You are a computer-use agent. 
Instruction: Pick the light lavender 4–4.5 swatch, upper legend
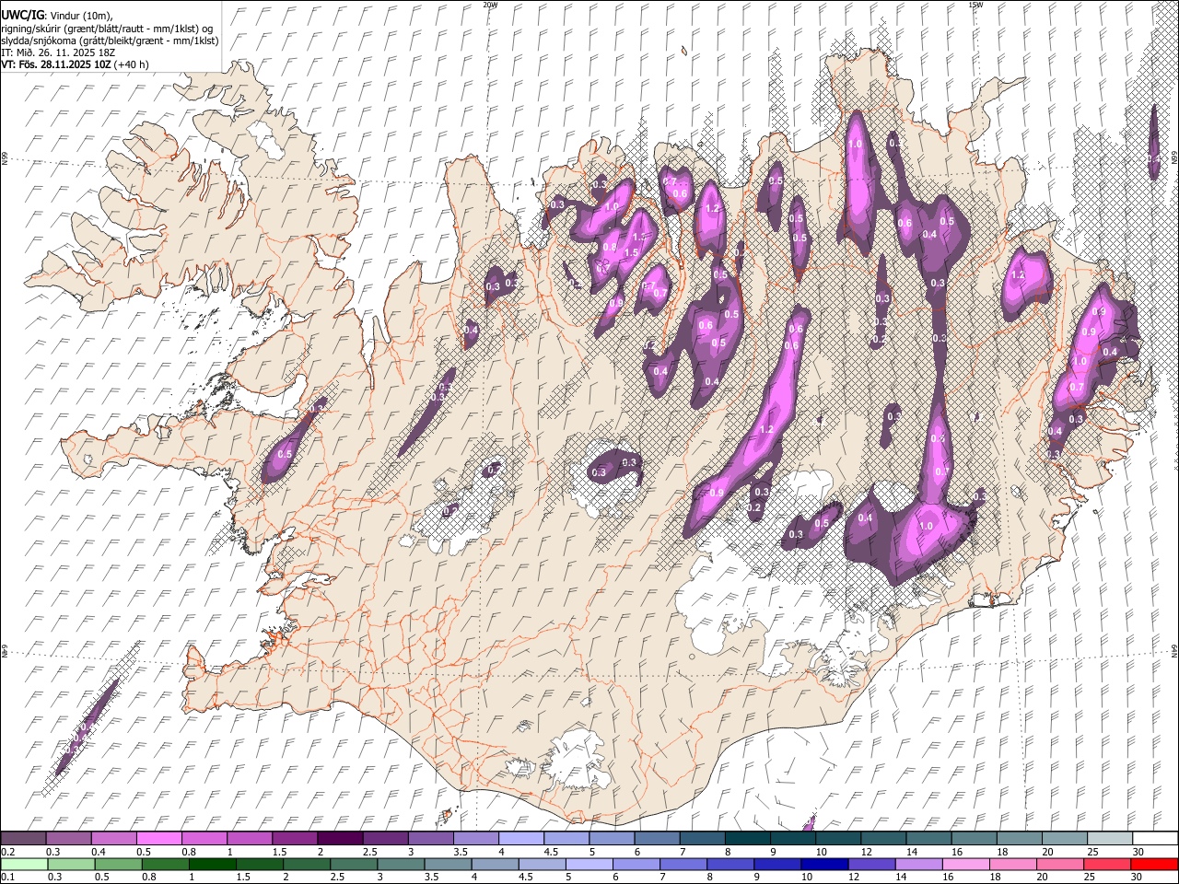[521, 838]
